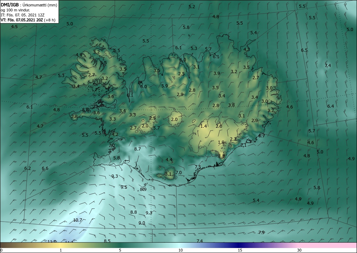Click the 5.2 value along the top of the map
Viewport: 357px width, 253px height.
click(x=192, y=6)
